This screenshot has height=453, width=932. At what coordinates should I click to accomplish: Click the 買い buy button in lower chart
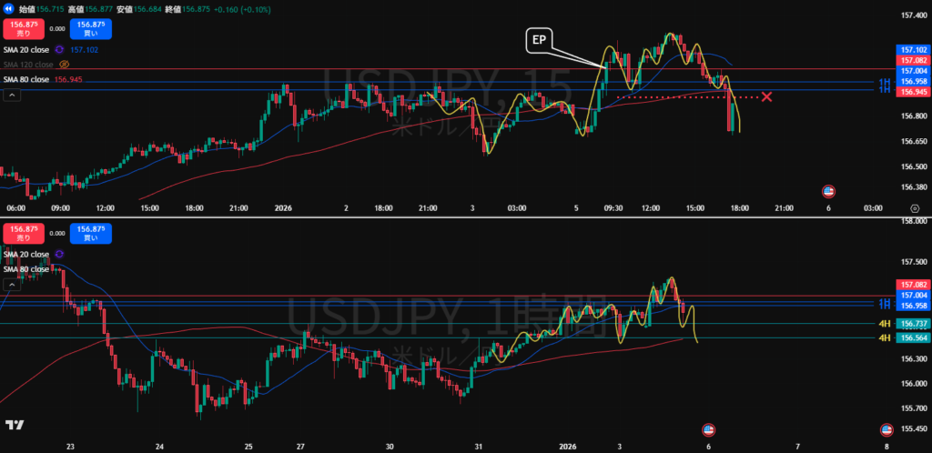[90, 233]
